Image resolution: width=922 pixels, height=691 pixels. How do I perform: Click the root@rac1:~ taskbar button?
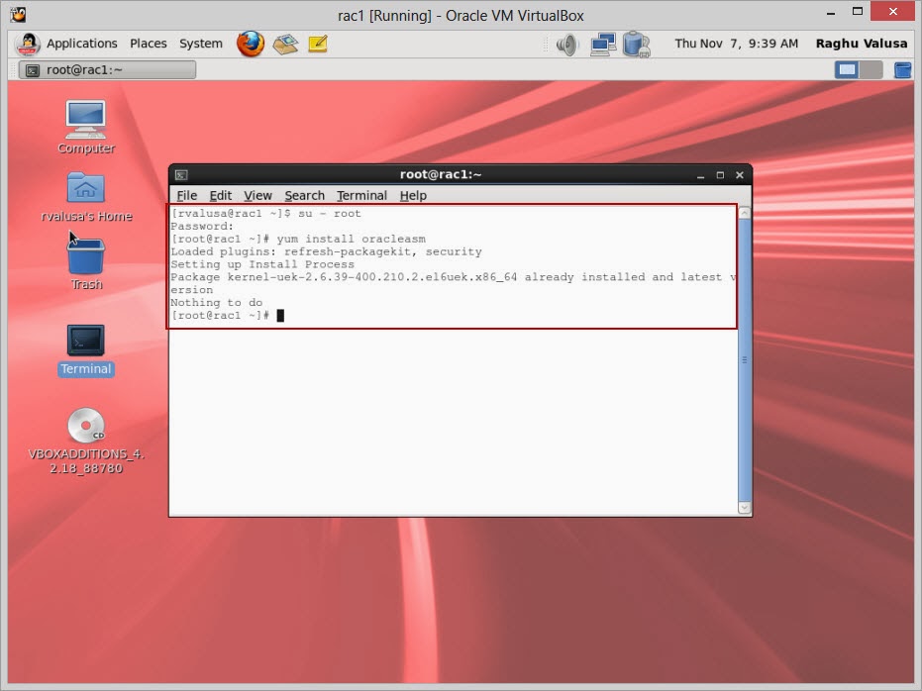coord(107,70)
